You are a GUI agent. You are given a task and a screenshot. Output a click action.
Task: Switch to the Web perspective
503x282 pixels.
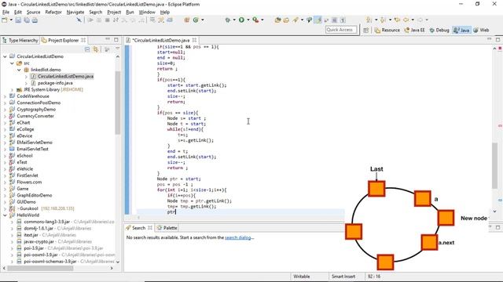point(481,30)
